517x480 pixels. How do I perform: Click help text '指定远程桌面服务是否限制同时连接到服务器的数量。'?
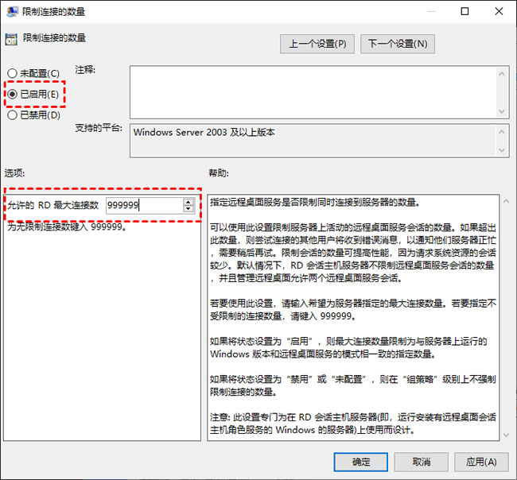(315, 203)
